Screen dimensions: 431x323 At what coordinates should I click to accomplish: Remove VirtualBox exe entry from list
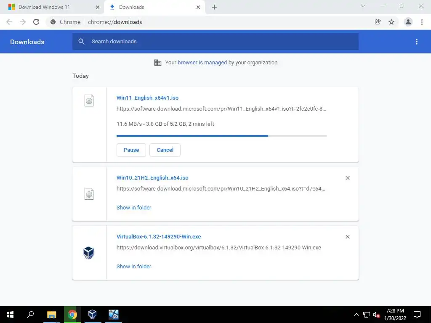(x=347, y=237)
